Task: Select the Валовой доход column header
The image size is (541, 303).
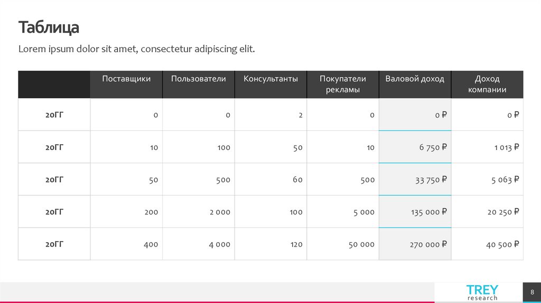Action: tap(415, 79)
